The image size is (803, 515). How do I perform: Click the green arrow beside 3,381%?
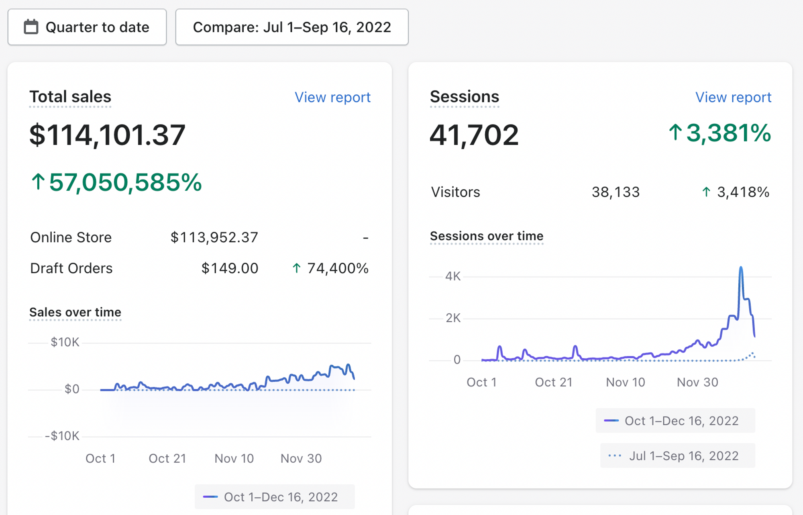(x=675, y=132)
